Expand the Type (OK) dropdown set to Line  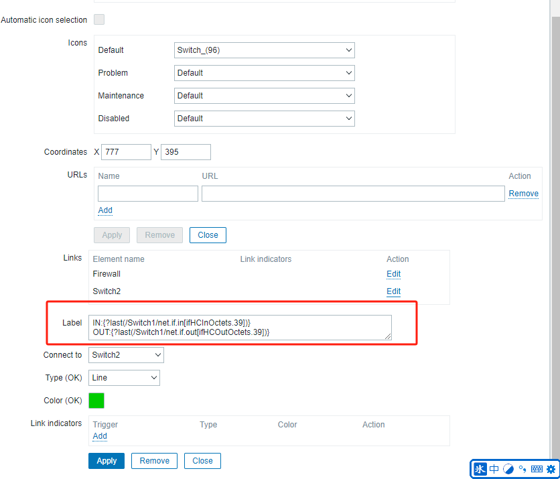pyautogui.click(x=124, y=378)
